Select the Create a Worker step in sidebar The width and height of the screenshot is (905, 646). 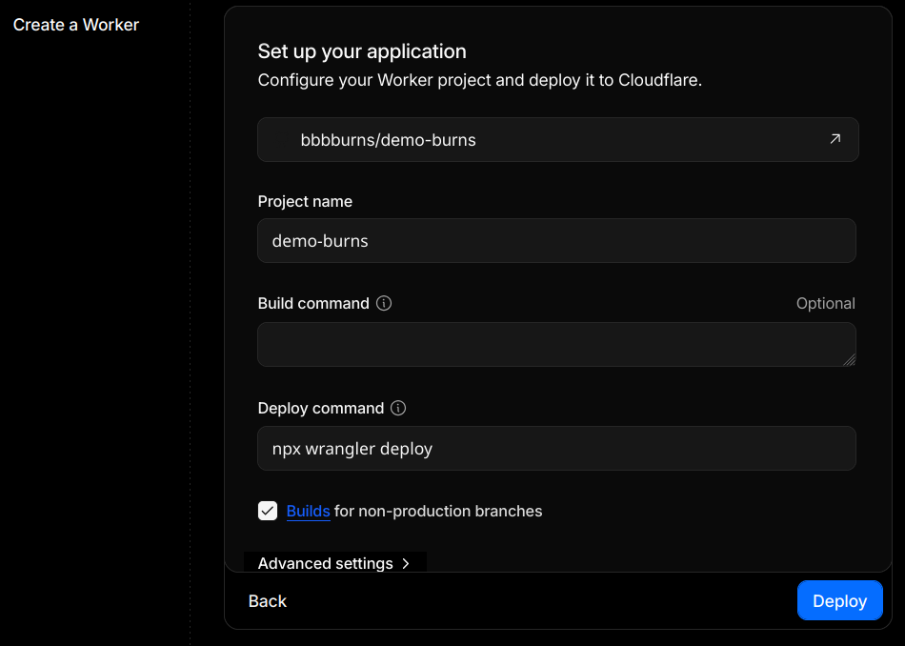click(76, 25)
